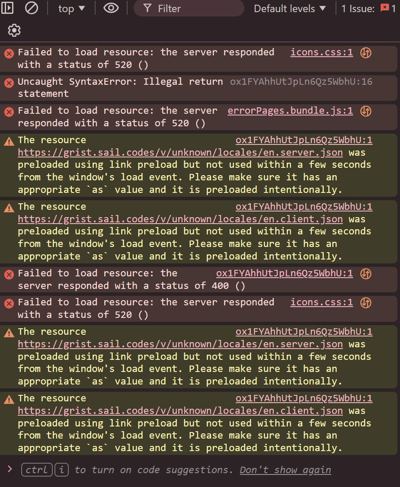Expand the console prompt chevron
The image size is (400, 487).
click(10, 469)
